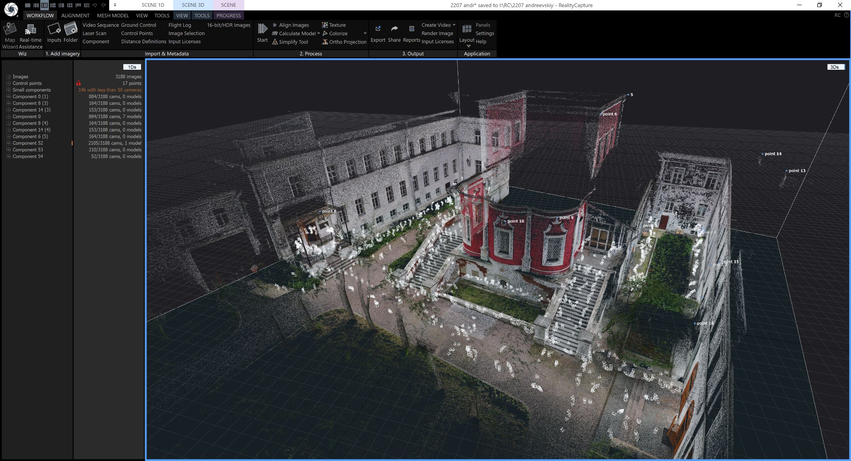
Task: Expand the Control points node
Action: [8, 84]
